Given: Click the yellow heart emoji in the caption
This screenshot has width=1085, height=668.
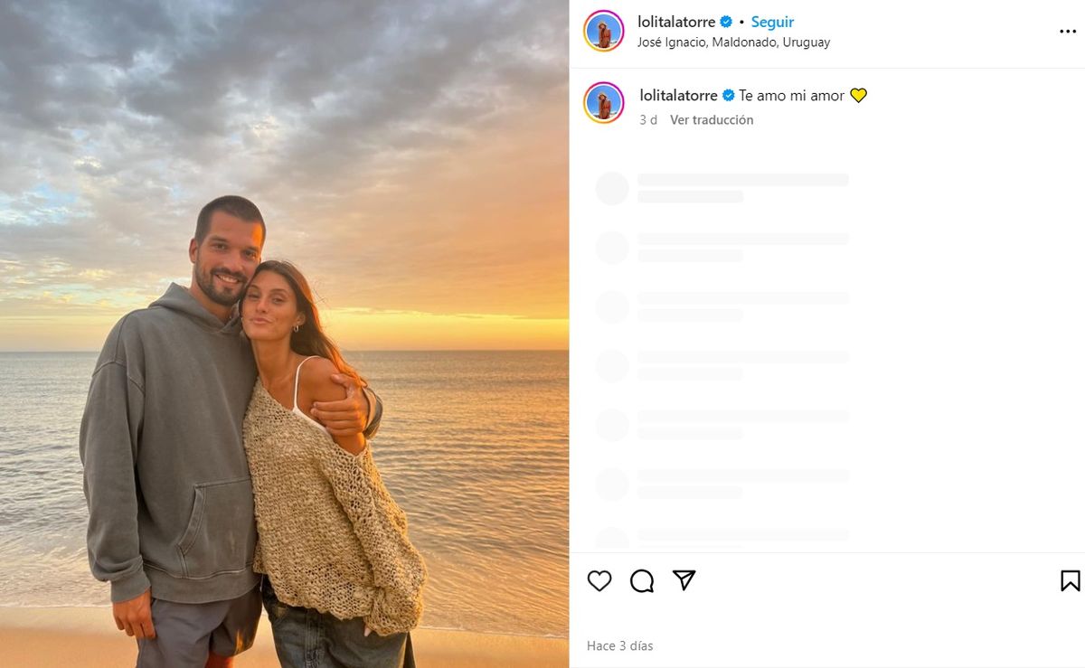Looking at the screenshot, I should [x=858, y=95].
